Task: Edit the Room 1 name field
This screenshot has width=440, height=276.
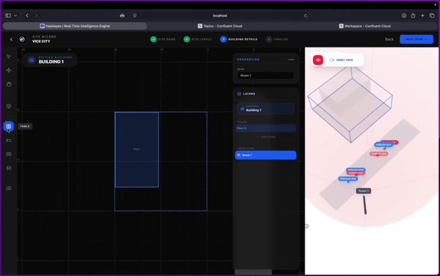Action: click(265, 75)
